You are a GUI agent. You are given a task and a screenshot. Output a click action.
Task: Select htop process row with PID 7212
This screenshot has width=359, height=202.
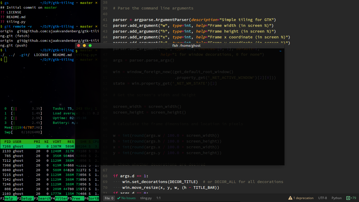coord(50,161)
